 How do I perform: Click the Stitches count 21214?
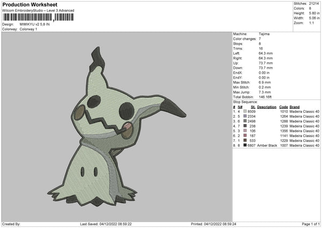314,4
